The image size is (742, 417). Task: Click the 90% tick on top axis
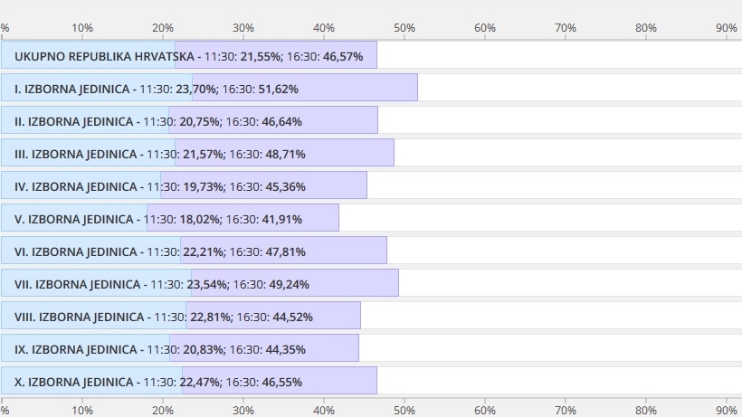(x=727, y=28)
